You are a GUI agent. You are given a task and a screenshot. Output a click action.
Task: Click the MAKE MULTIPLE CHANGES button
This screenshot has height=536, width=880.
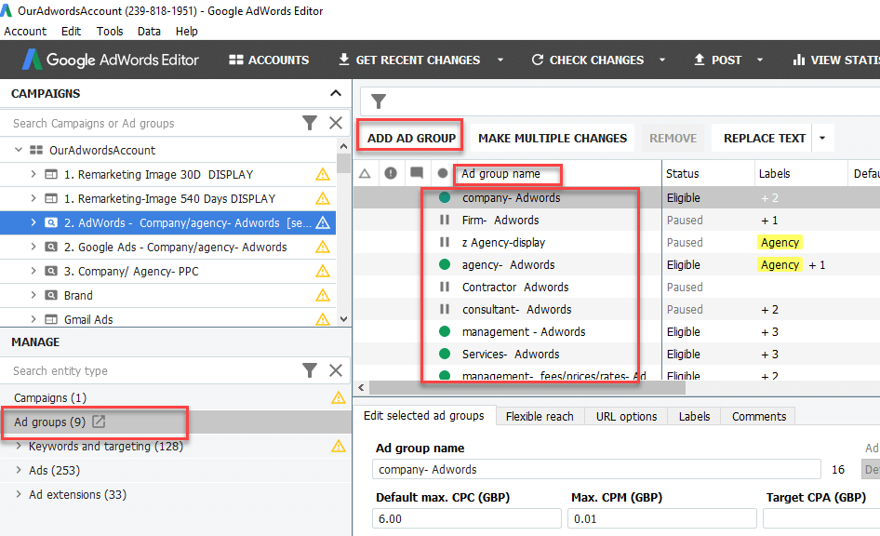[553, 137]
